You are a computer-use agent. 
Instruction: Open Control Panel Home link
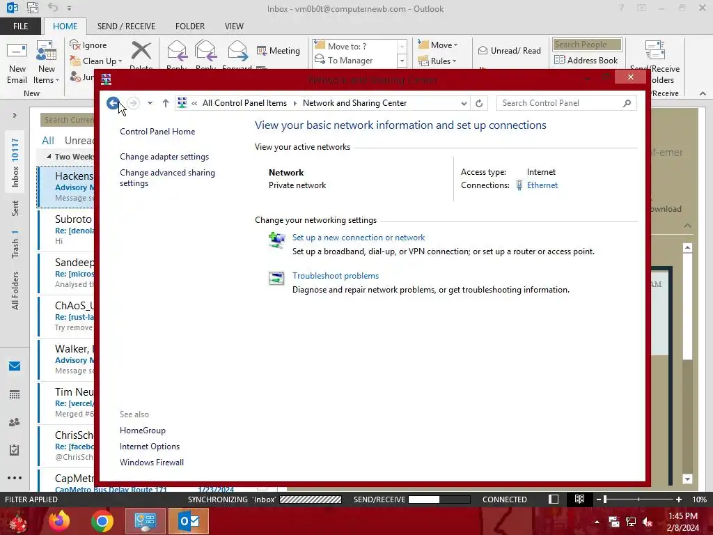click(x=157, y=132)
